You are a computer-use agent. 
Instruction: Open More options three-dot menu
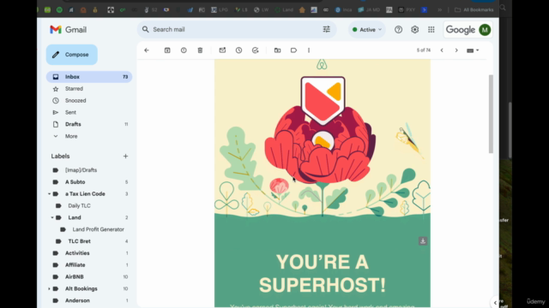[x=309, y=50]
